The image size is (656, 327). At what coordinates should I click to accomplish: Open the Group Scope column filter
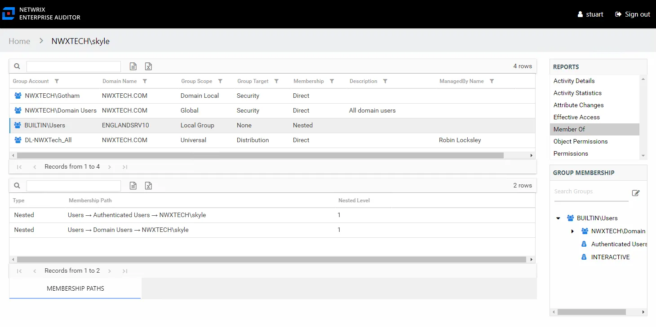[220, 81]
